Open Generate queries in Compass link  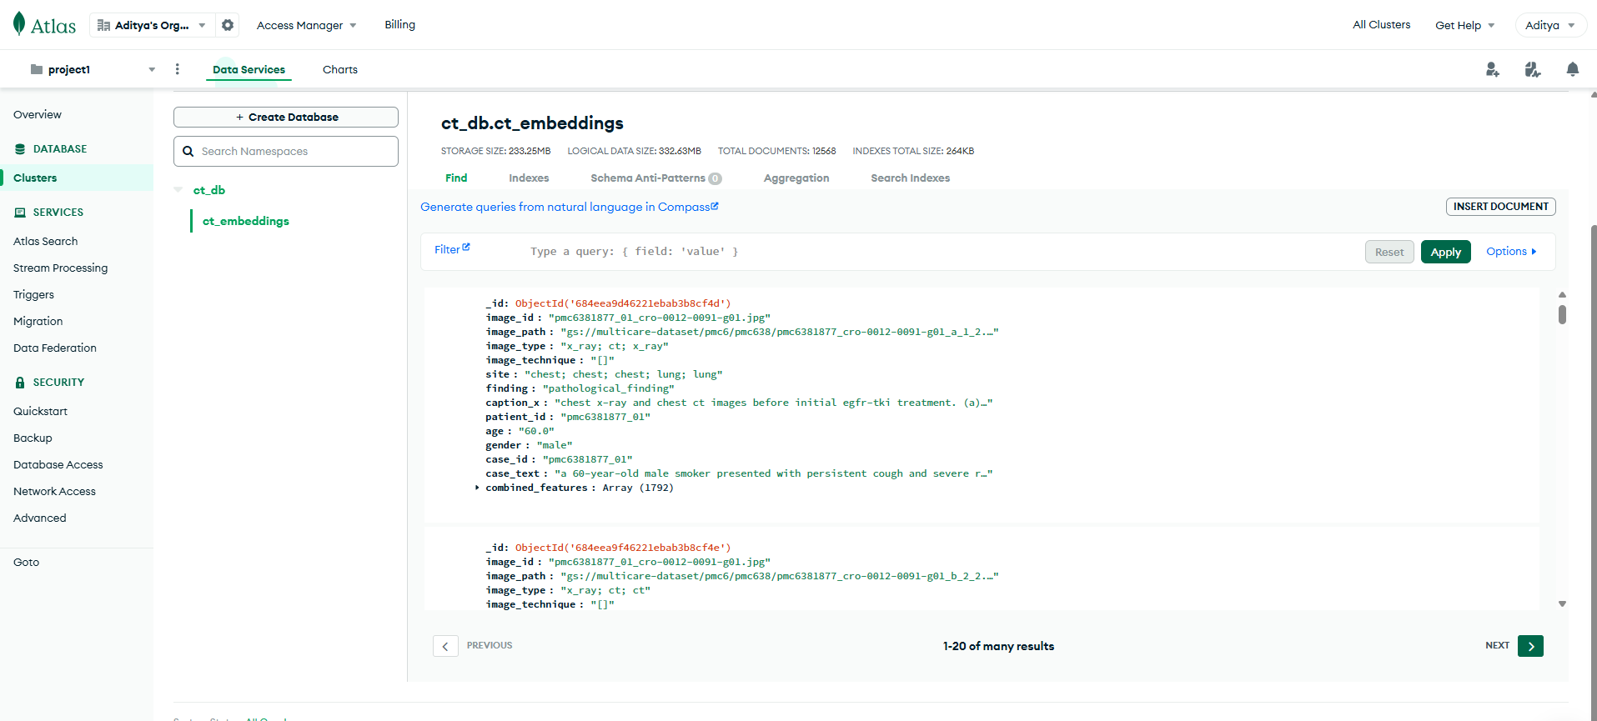tap(570, 207)
